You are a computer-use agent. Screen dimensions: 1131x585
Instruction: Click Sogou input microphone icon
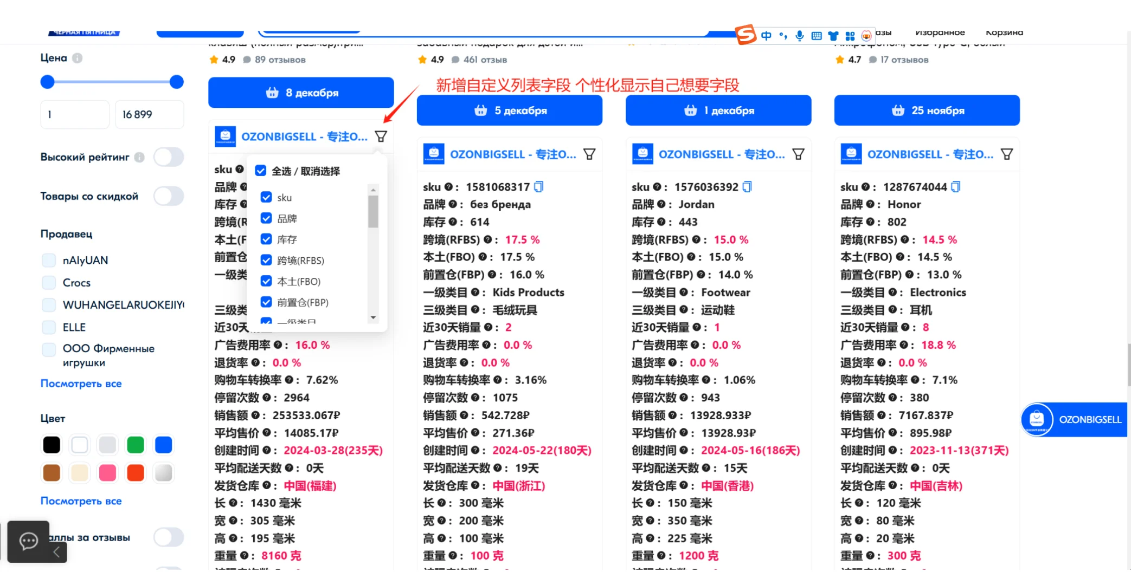[x=799, y=36]
